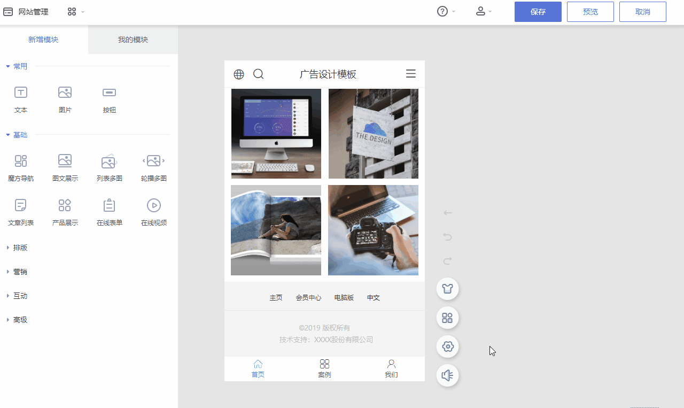Open the four-squares app grid menu
This screenshot has width=684, height=408.
[72, 12]
